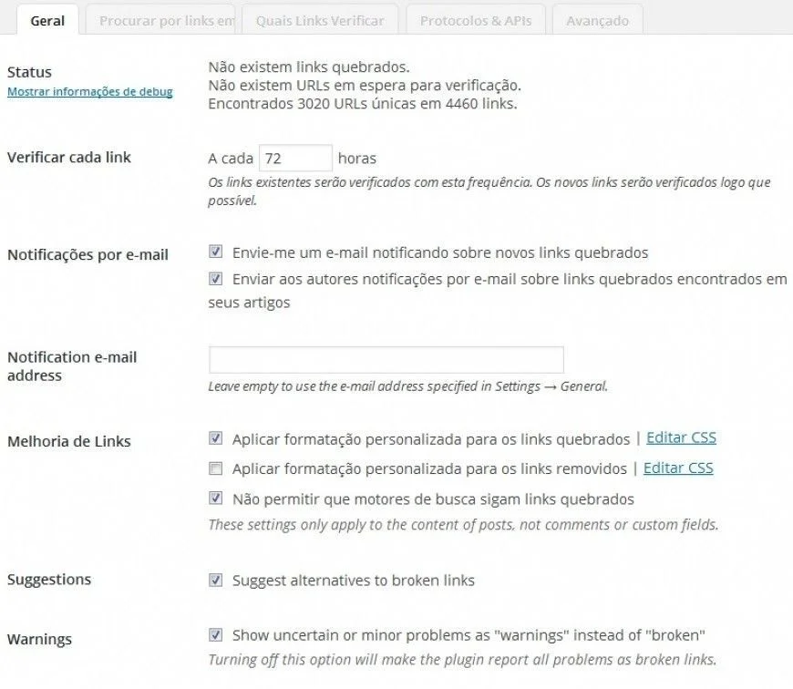Viewport: 793px width, 689px height.
Task: Open Editar CSS for links quebrados
Action: click(681, 437)
